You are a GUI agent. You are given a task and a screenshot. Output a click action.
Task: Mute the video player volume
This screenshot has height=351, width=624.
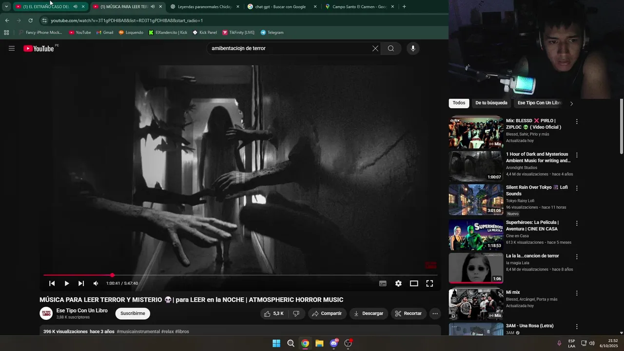(x=96, y=283)
